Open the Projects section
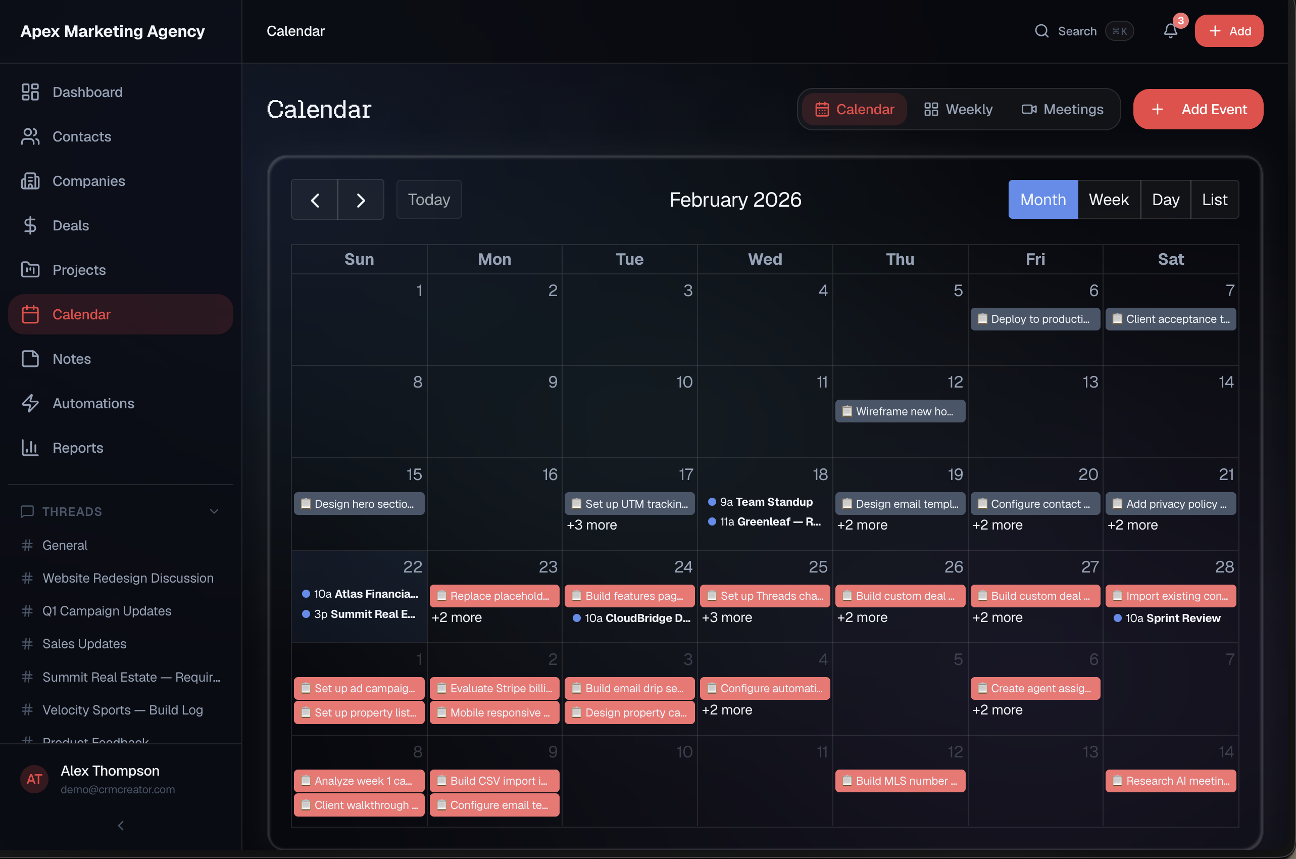Viewport: 1296px width, 859px height. tap(79, 269)
